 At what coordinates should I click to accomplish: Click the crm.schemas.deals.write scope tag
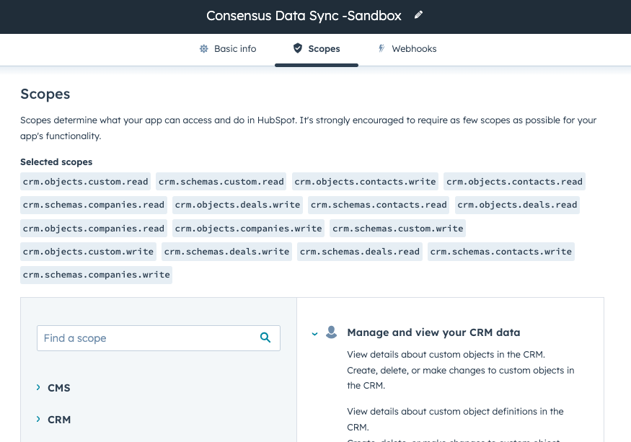pyautogui.click(x=226, y=252)
